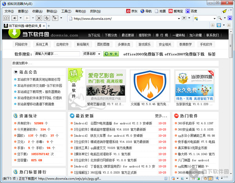This screenshot has height=183, width=235.
Task: Open the 爱奇艺影音 promo thumbnail
Action: tap(106, 86)
